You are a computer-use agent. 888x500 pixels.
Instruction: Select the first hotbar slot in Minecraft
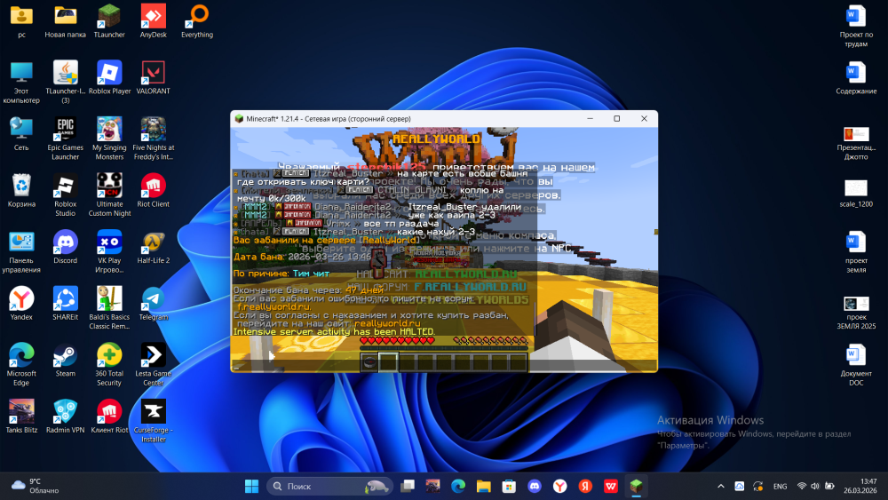point(369,361)
